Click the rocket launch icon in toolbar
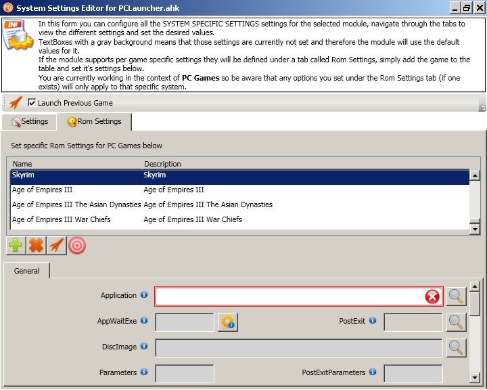 [16, 103]
